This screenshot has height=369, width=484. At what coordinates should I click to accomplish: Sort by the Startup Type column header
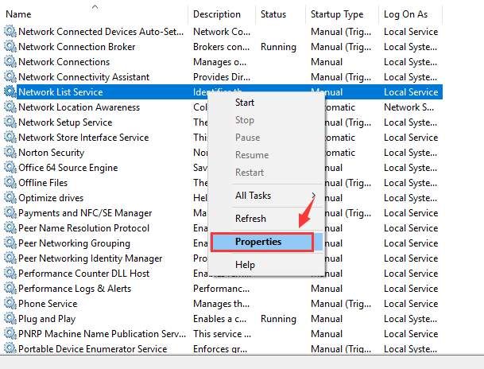336,14
